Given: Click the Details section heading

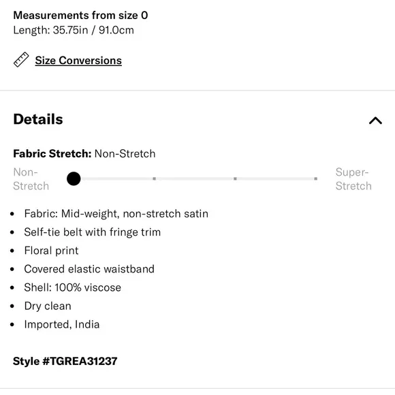Looking at the screenshot, I should (38, 119).
